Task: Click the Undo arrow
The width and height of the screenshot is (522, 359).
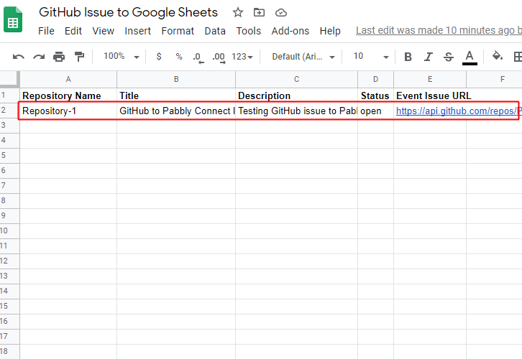Action: [18, 57]
